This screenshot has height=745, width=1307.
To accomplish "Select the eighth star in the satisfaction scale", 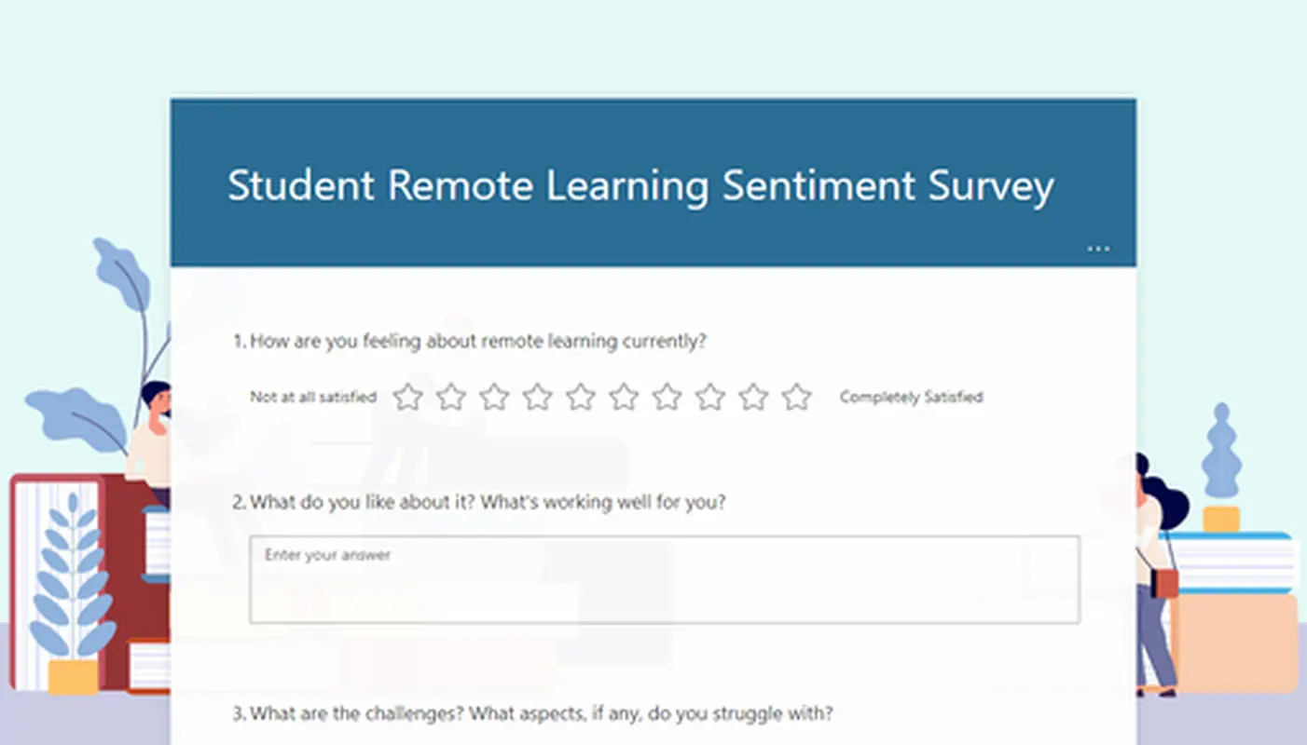I will [x=710, y=397].
